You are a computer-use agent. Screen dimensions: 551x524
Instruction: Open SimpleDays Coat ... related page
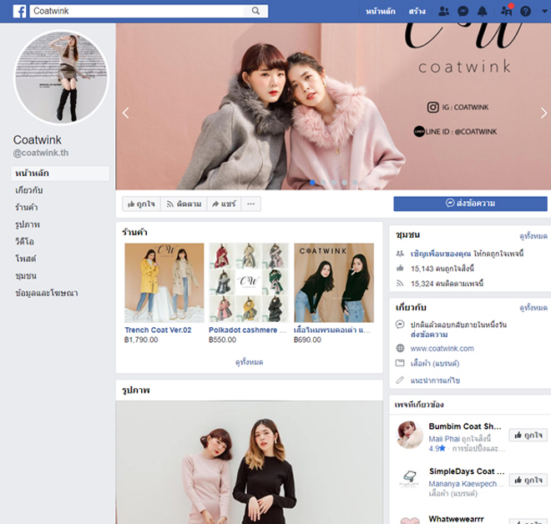[x=467, y=471]
